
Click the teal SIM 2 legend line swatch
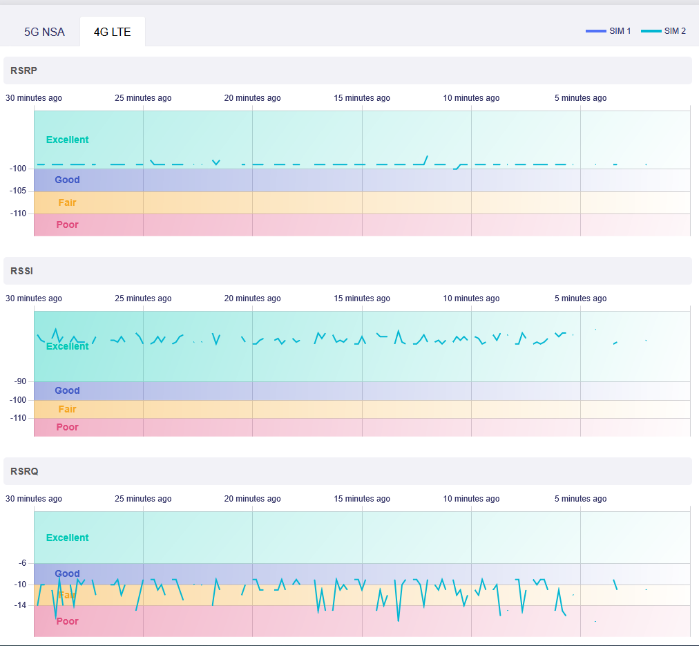click(x=651, y=31)
